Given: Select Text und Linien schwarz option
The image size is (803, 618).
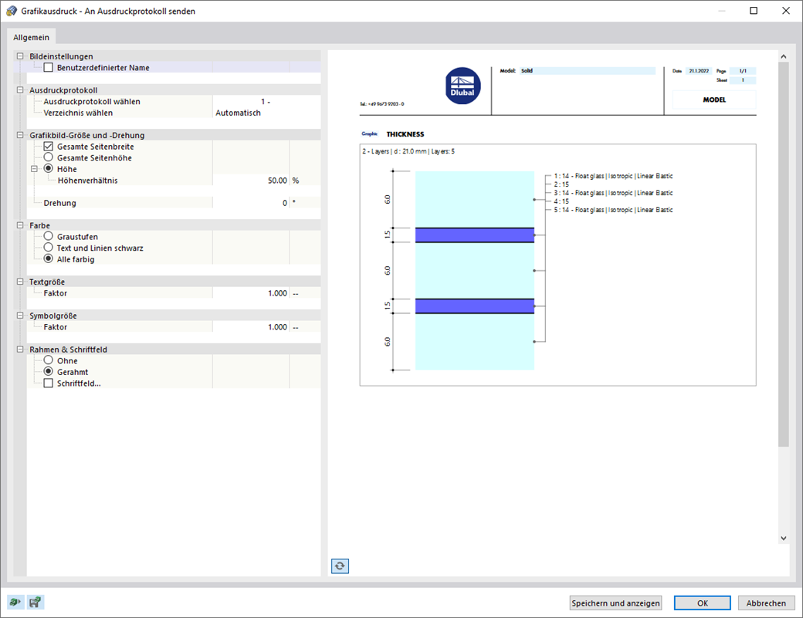Looking at the screenshot, I should point(48,247).
